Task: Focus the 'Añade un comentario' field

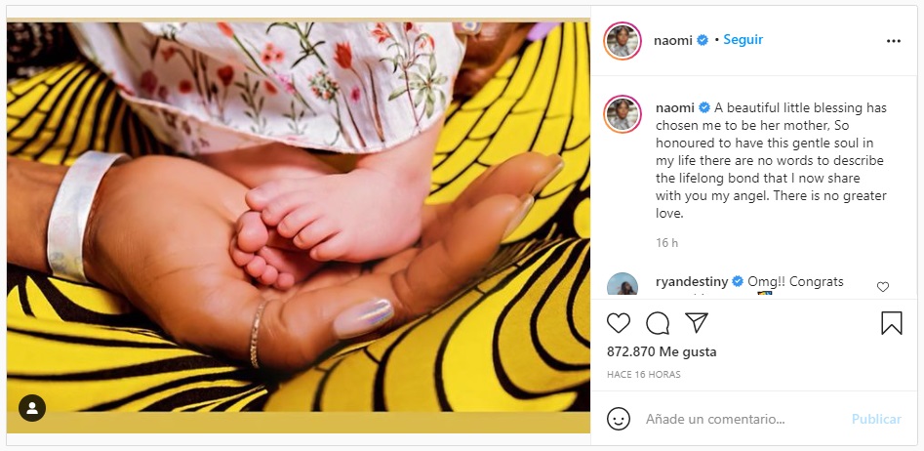Action: tap(742, 419)
